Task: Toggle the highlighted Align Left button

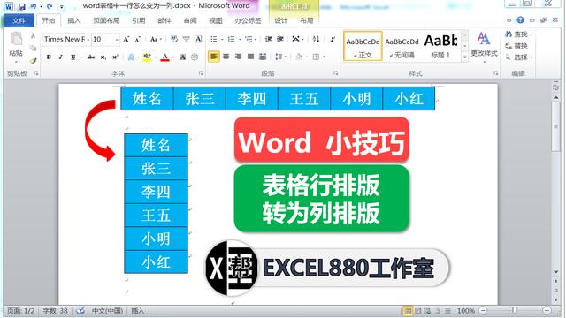Action: coord(214,57)
